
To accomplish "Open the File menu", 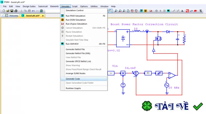I will [x=5, y=6].
